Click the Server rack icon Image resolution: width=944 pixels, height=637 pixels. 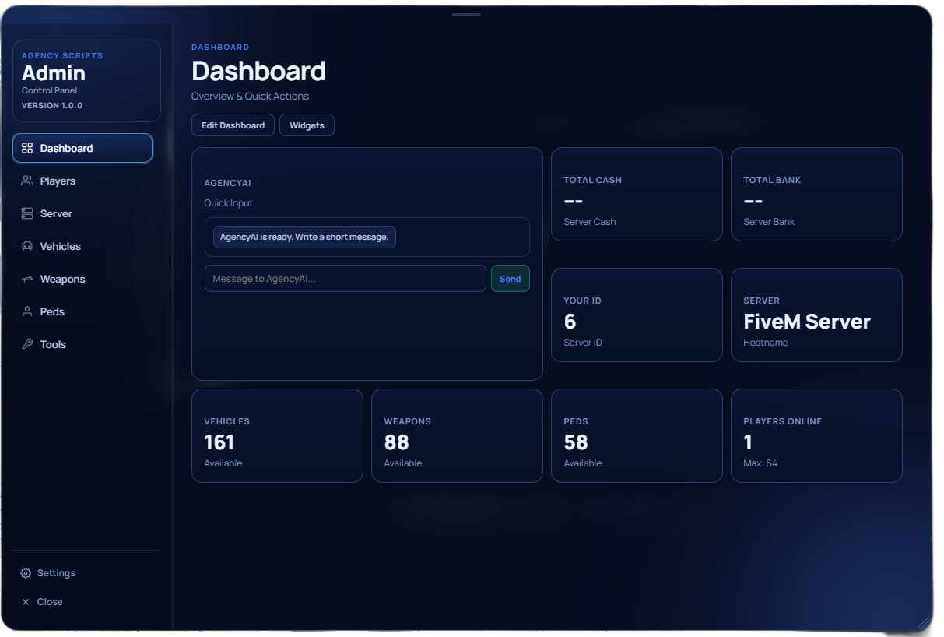tap(27, 213)
